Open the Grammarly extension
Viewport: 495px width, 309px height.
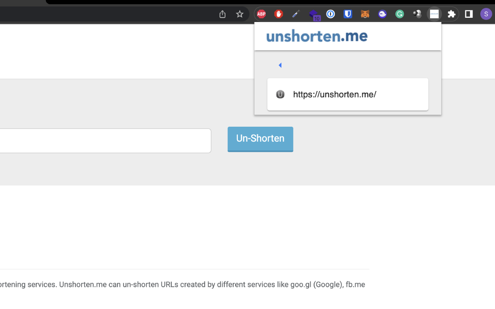tap(399, 14)
